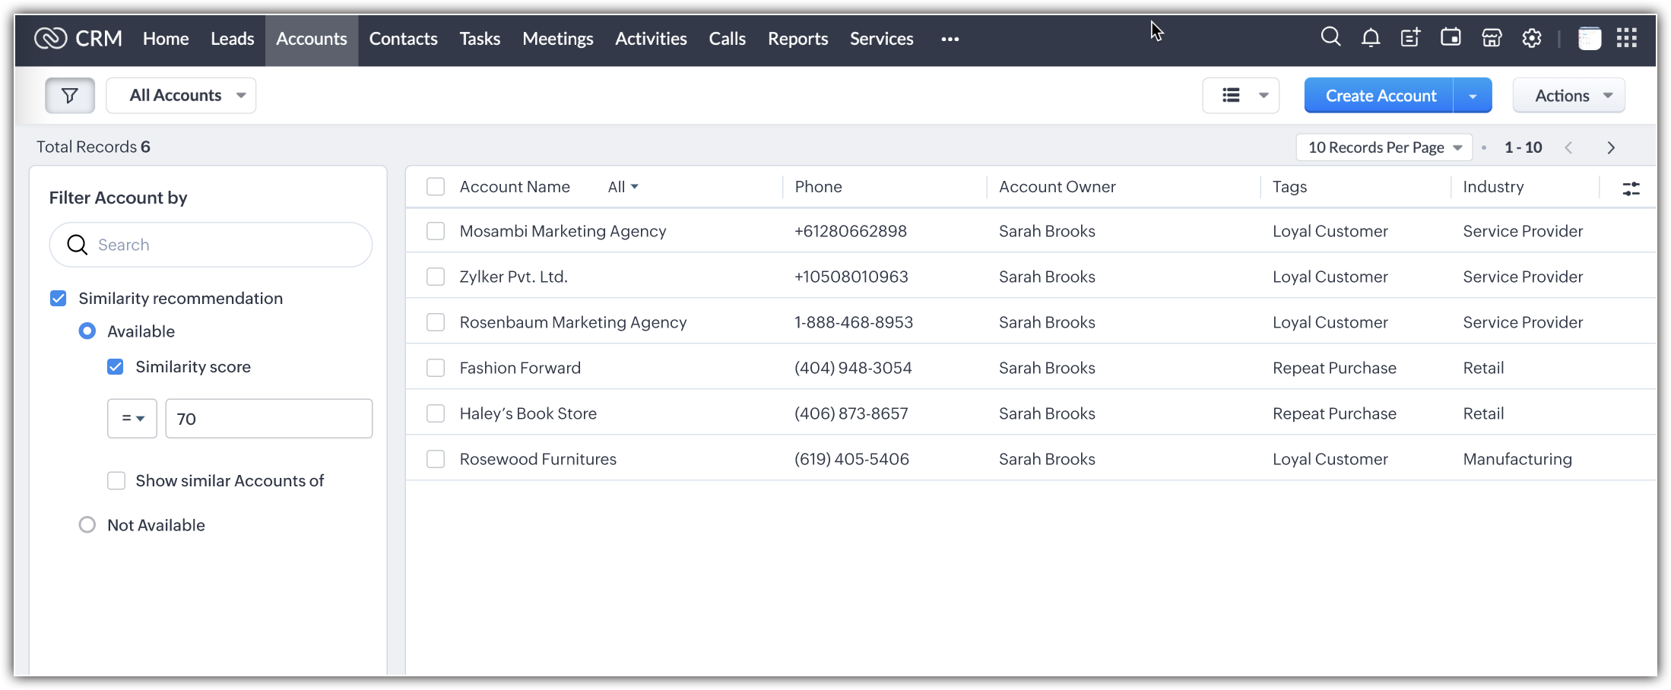
Task: Select the Mosambi Marketing Agency row checkbox
Action: click(x=436, y=231)
